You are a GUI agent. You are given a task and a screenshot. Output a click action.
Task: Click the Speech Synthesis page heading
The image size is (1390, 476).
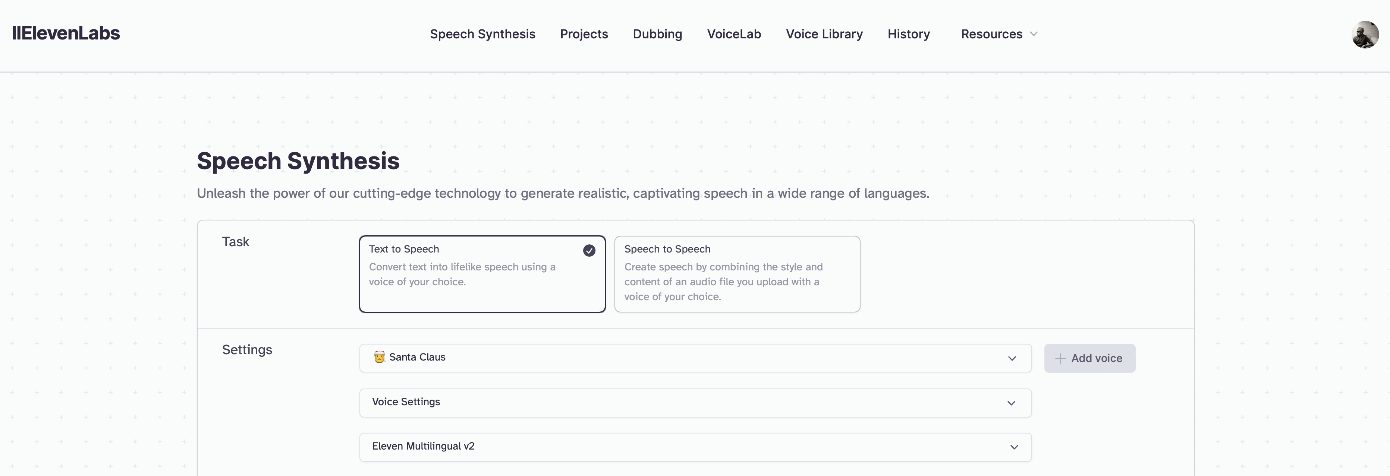tap(298, 161)
